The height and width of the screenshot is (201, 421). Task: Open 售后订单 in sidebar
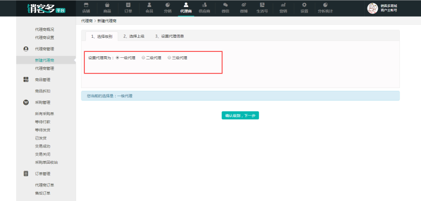coord(43,193)
